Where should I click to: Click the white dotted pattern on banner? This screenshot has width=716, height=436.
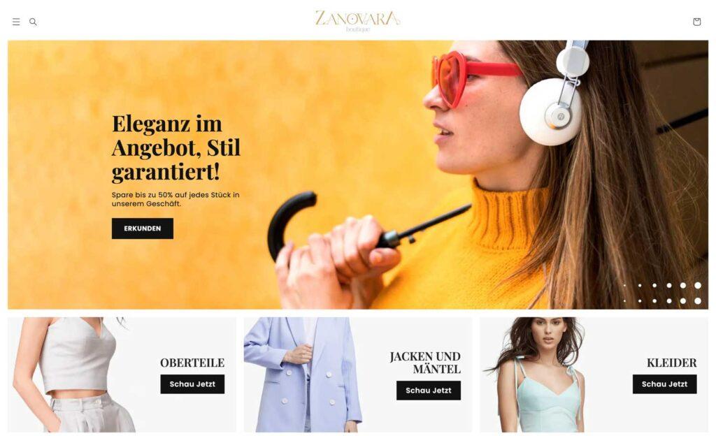[662, 293]
